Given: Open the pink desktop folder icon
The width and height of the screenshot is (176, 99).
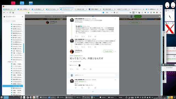Looking at the screenshot, I should coord(13,3).
